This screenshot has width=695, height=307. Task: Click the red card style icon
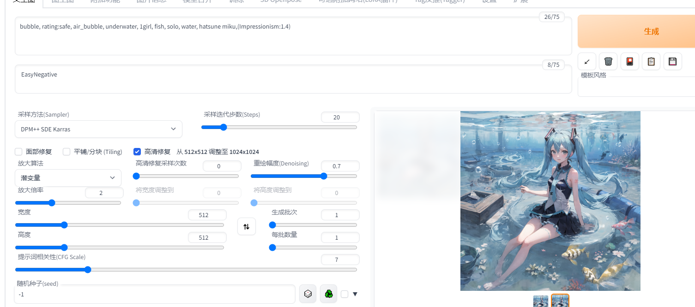point(630,61)
